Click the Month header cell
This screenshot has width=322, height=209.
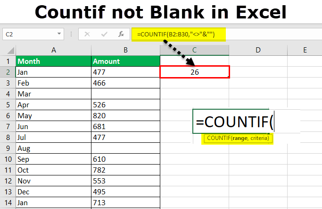pyautogui.click(x=54, y=61)
